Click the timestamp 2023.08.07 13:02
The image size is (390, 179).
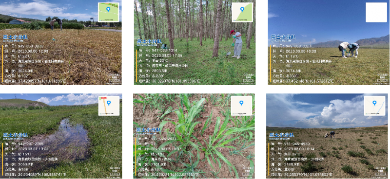tap(34, 149)
